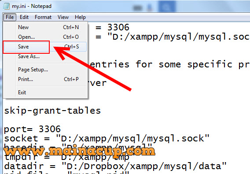Open the View menu
Image resolution: width=250 pixels, height=174 pixels.
coord(63,17)
